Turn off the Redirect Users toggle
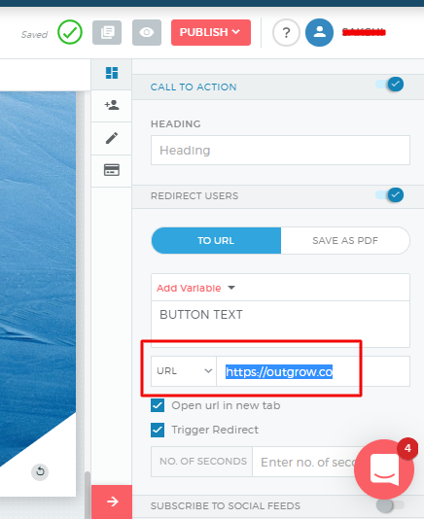The image size is (424, 519). (390, 194)
